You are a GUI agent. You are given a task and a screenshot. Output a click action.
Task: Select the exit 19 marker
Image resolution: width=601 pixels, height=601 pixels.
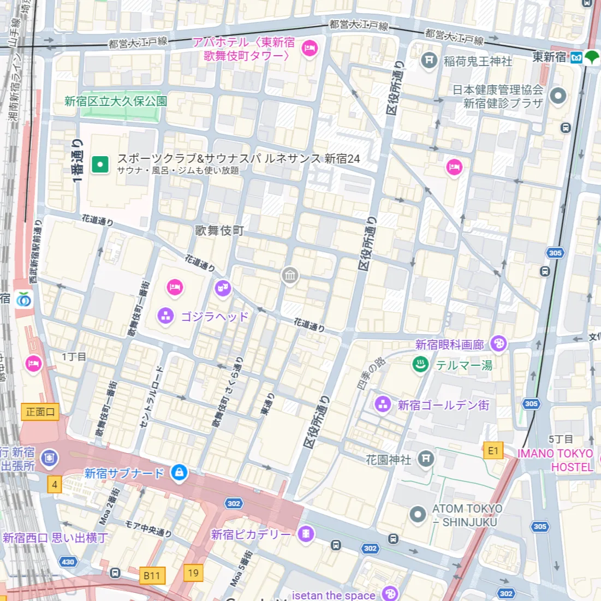tap(193, 573)
